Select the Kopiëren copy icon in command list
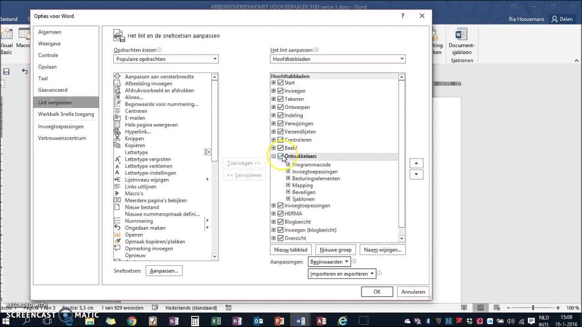Screen dimensions: 582x327 click(x=117, y=145)
